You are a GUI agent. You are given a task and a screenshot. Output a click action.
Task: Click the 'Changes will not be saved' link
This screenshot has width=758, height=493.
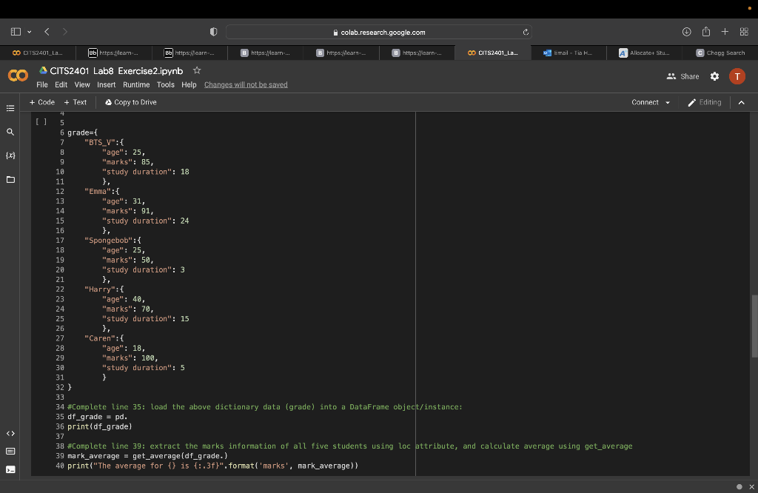click(x=246, y=84)
